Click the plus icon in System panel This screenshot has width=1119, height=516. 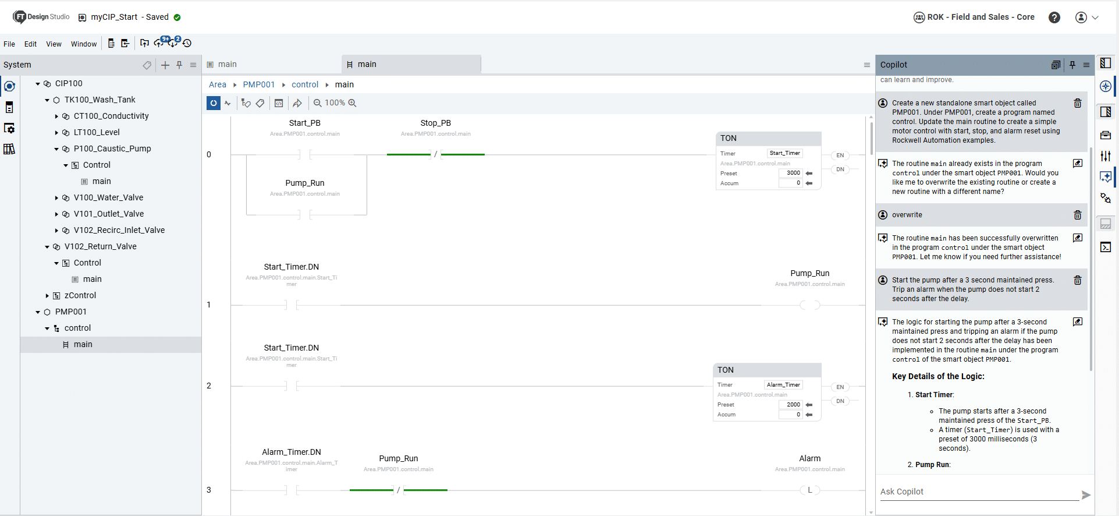(165, 65)
